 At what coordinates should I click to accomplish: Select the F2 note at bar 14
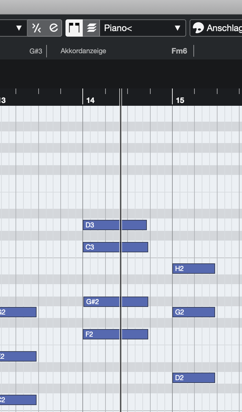[115, 334]
